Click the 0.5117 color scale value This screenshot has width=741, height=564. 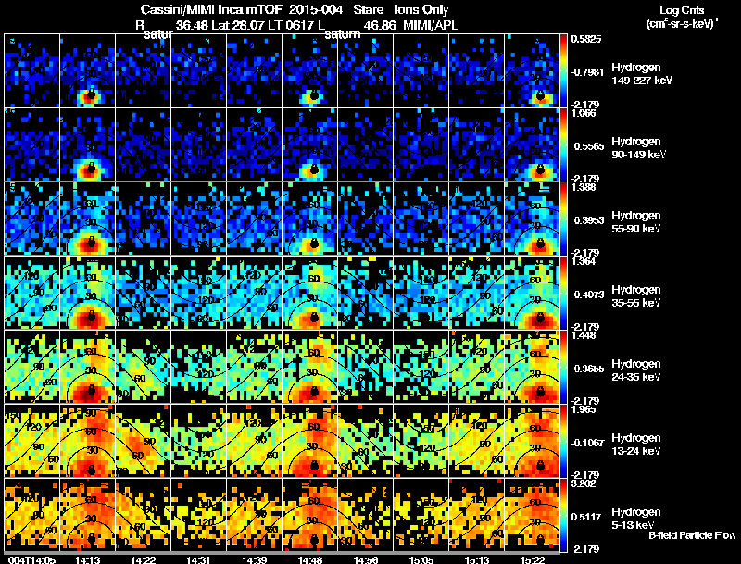tap(586, 517)
